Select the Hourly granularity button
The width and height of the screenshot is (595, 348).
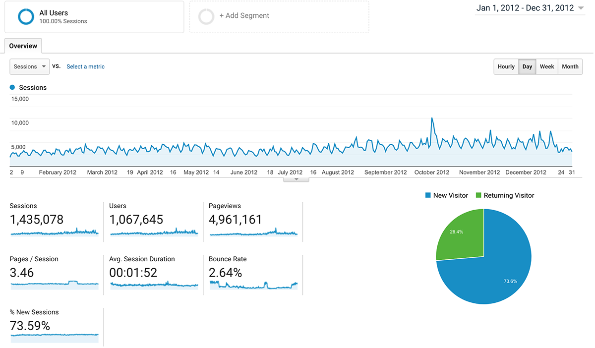tap(506, 66)
